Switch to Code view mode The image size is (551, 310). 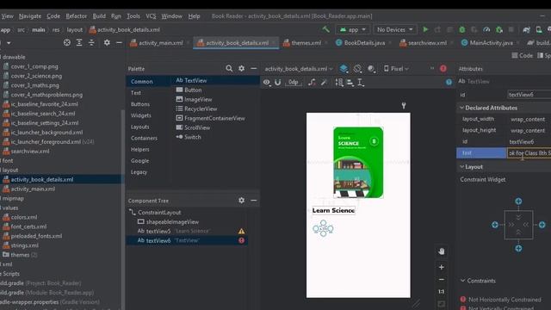(x=523, y=55)
